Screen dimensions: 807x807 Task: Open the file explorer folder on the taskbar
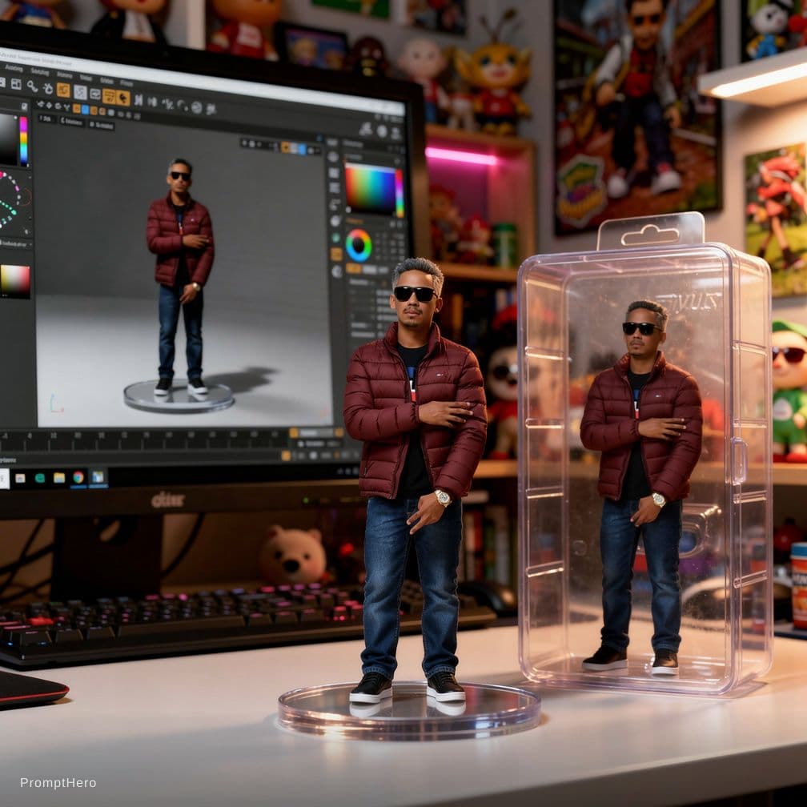tap(59, 478)
